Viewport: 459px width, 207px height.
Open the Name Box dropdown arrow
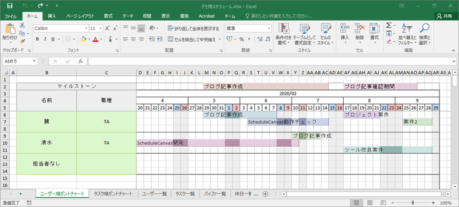tap(34, 61)
